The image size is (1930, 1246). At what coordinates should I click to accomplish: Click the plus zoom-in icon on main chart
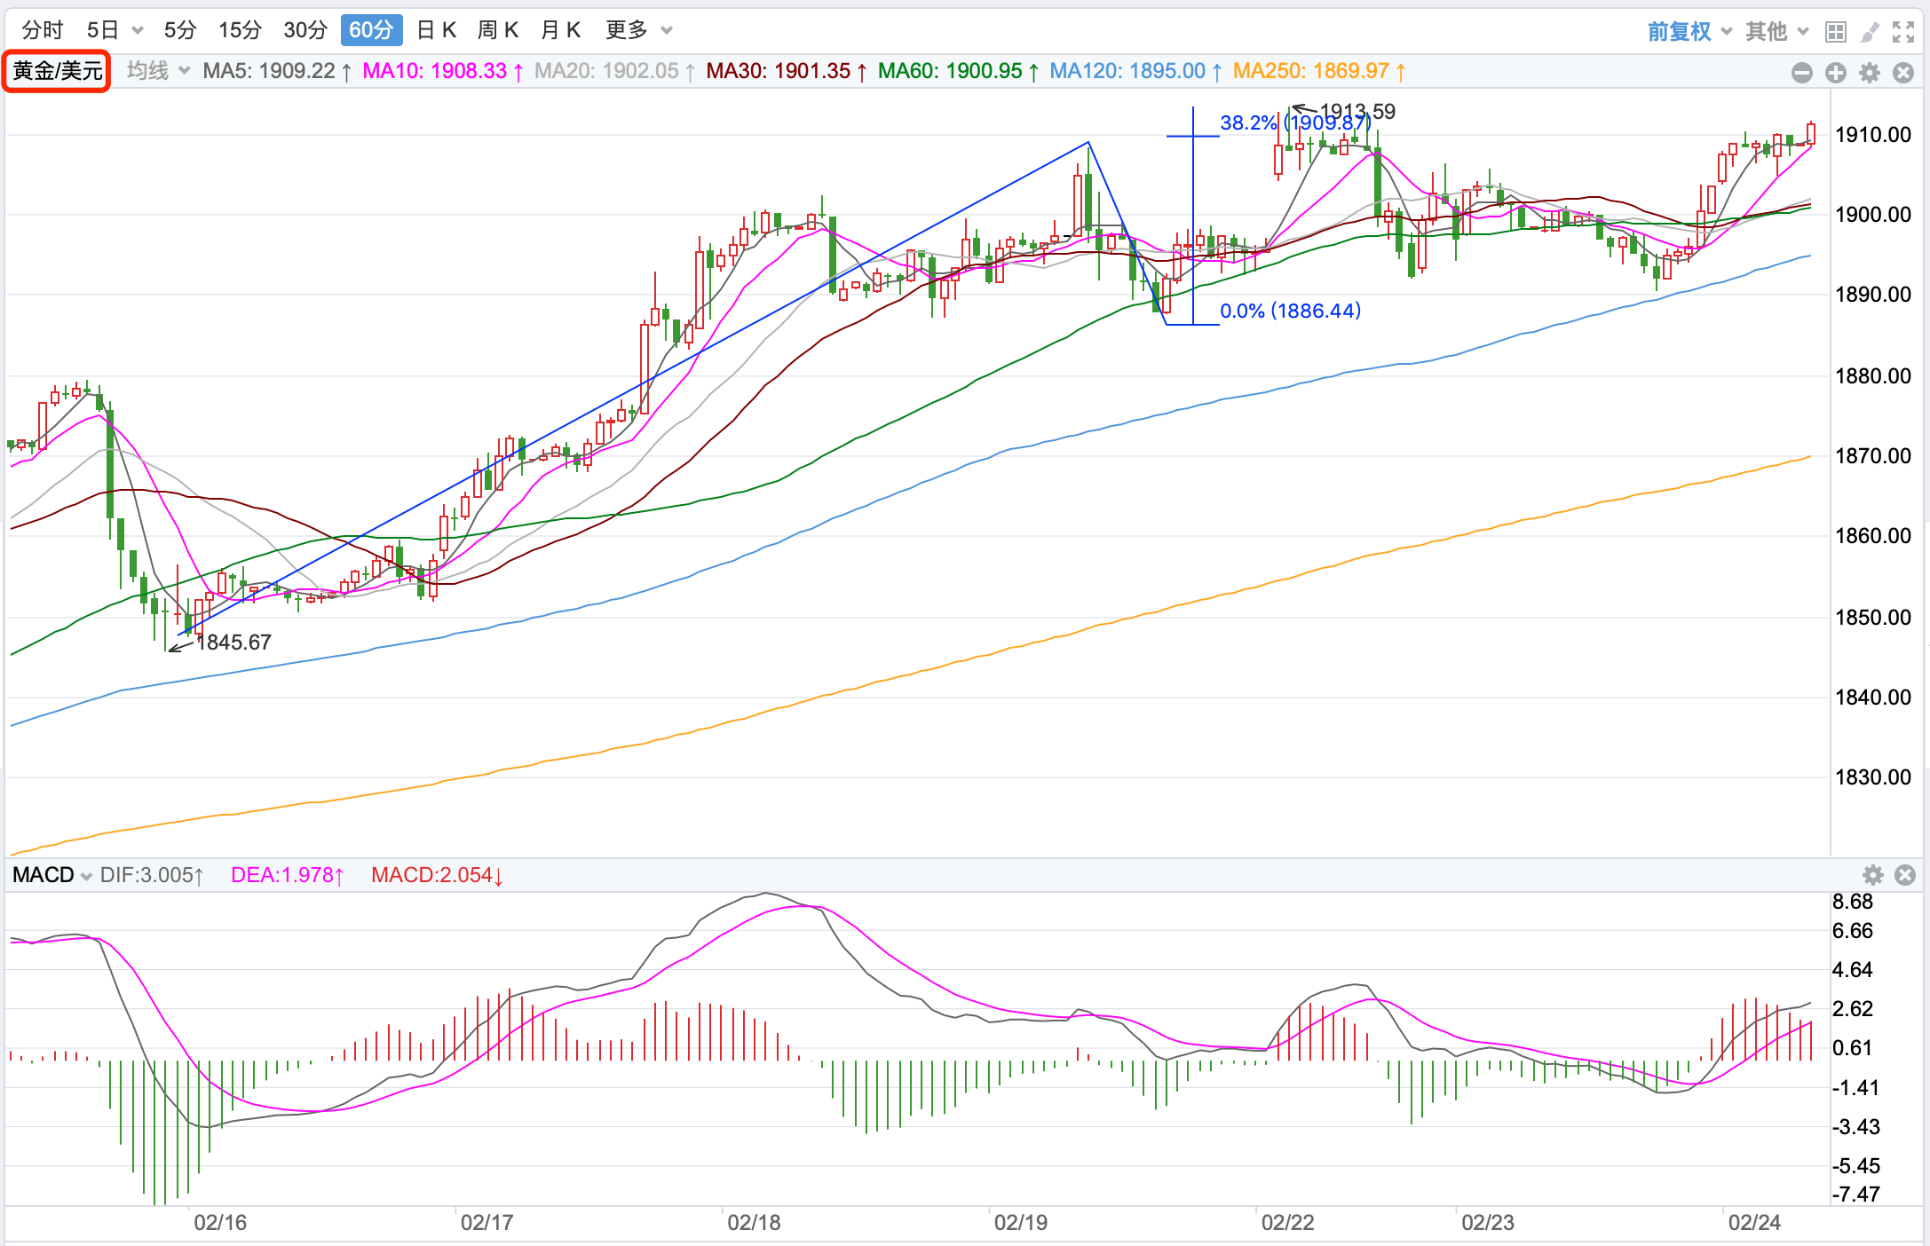click(1836, 73)
